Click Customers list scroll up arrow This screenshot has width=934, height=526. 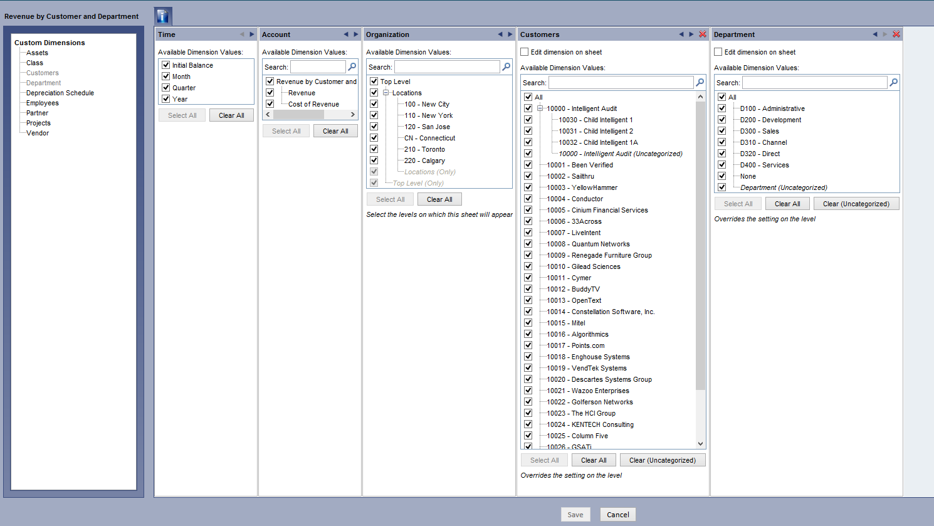[701, 97]
